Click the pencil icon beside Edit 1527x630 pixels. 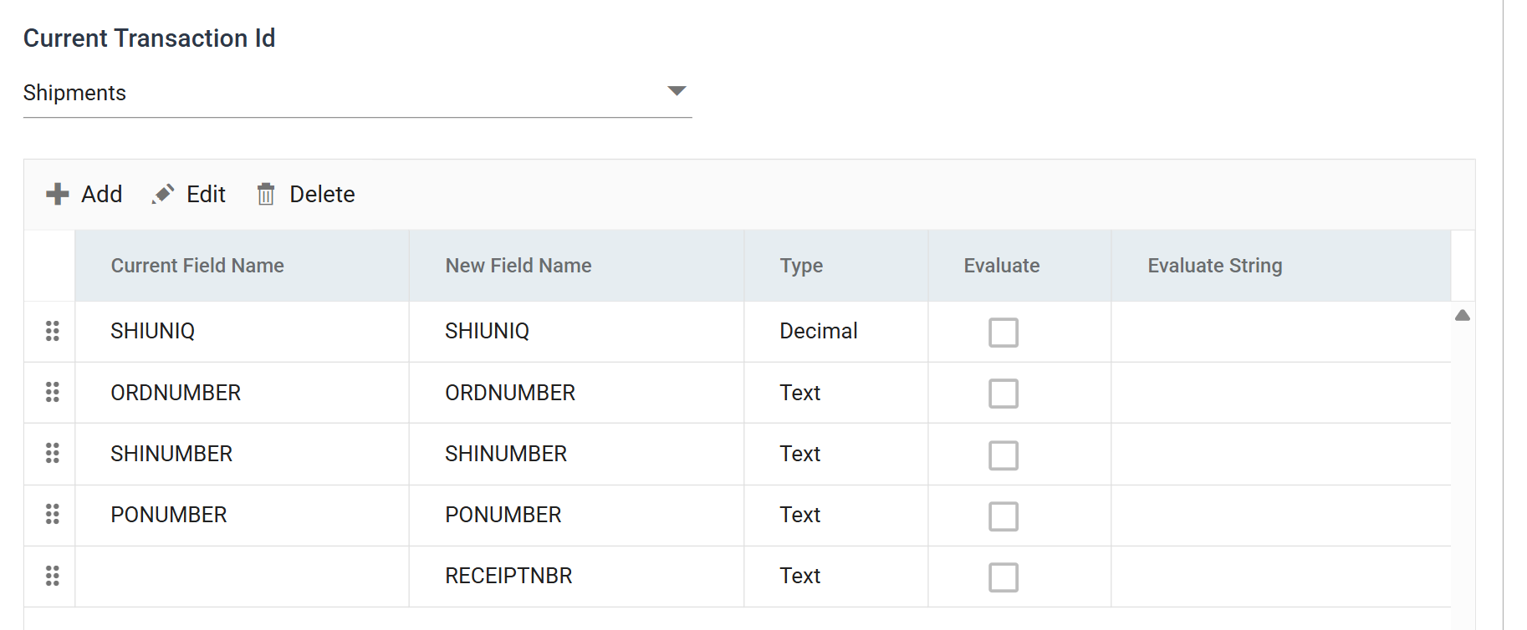click(x=163, y=194)
